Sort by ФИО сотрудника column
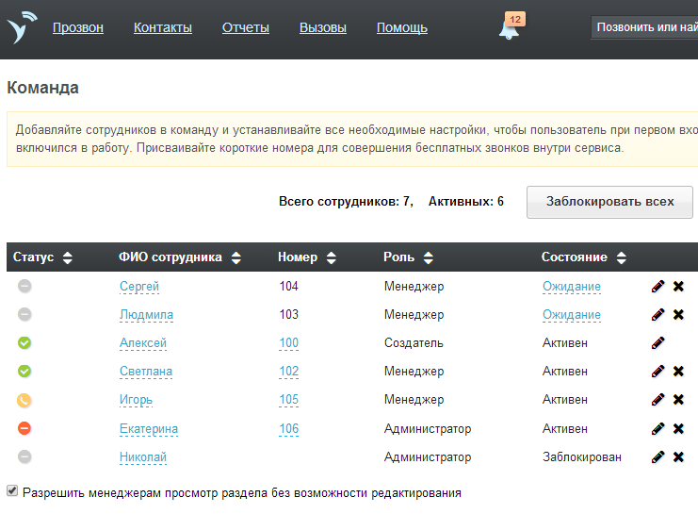The image size is (698, 514). pos(179,257)
